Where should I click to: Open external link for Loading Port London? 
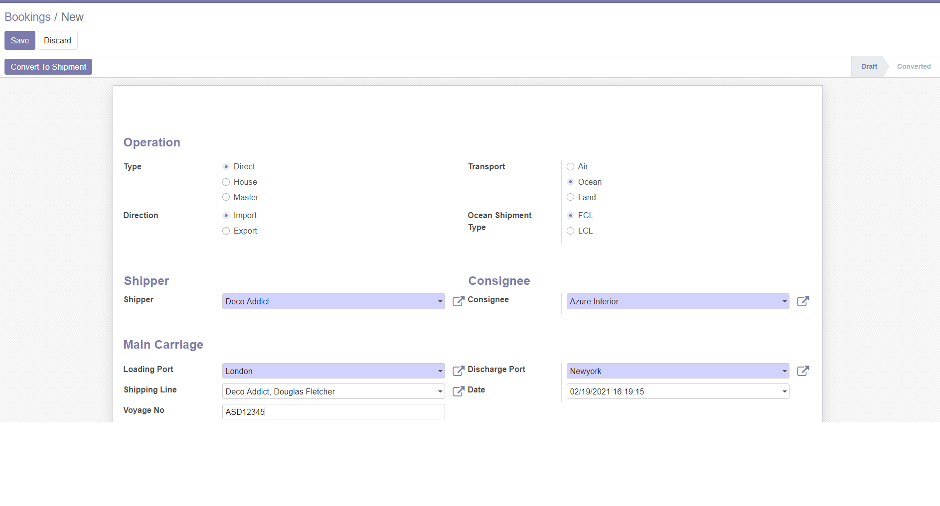pyautogui.click(x=458, y=371)
